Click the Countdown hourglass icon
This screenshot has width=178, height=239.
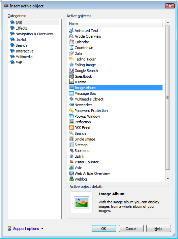(71, 48)
